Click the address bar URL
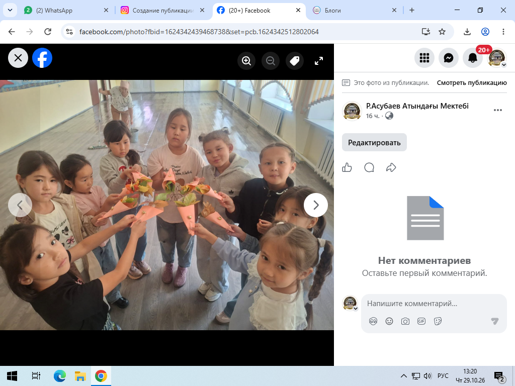515x386 pixels. pyautogui.click(x=199, y=32)
